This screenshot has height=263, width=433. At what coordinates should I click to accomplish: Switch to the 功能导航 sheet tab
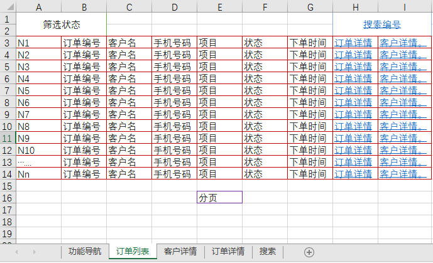click(84, 252)
